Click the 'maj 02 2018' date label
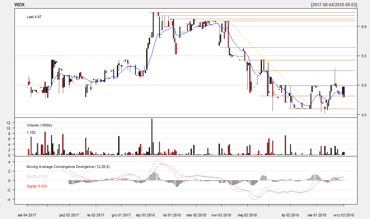 tap(247, 215)
